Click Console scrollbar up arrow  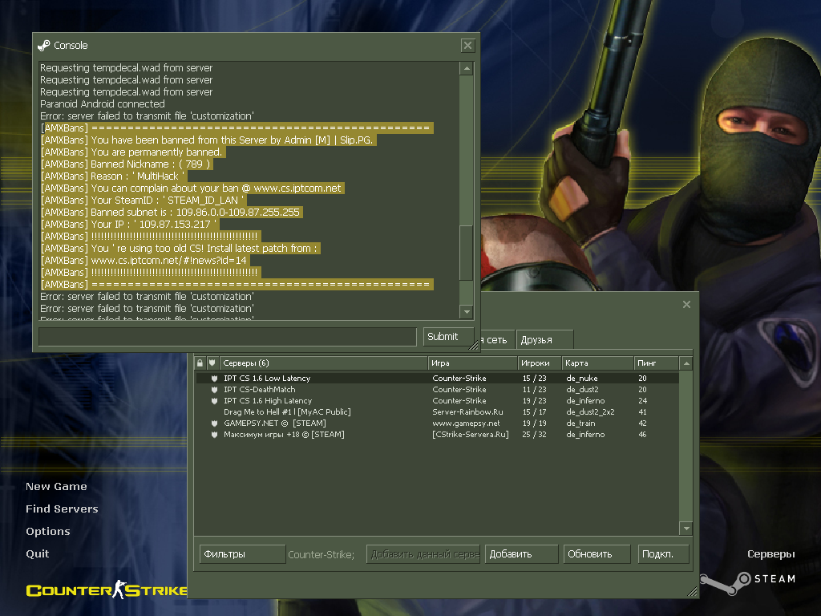(x=467, y=69)
